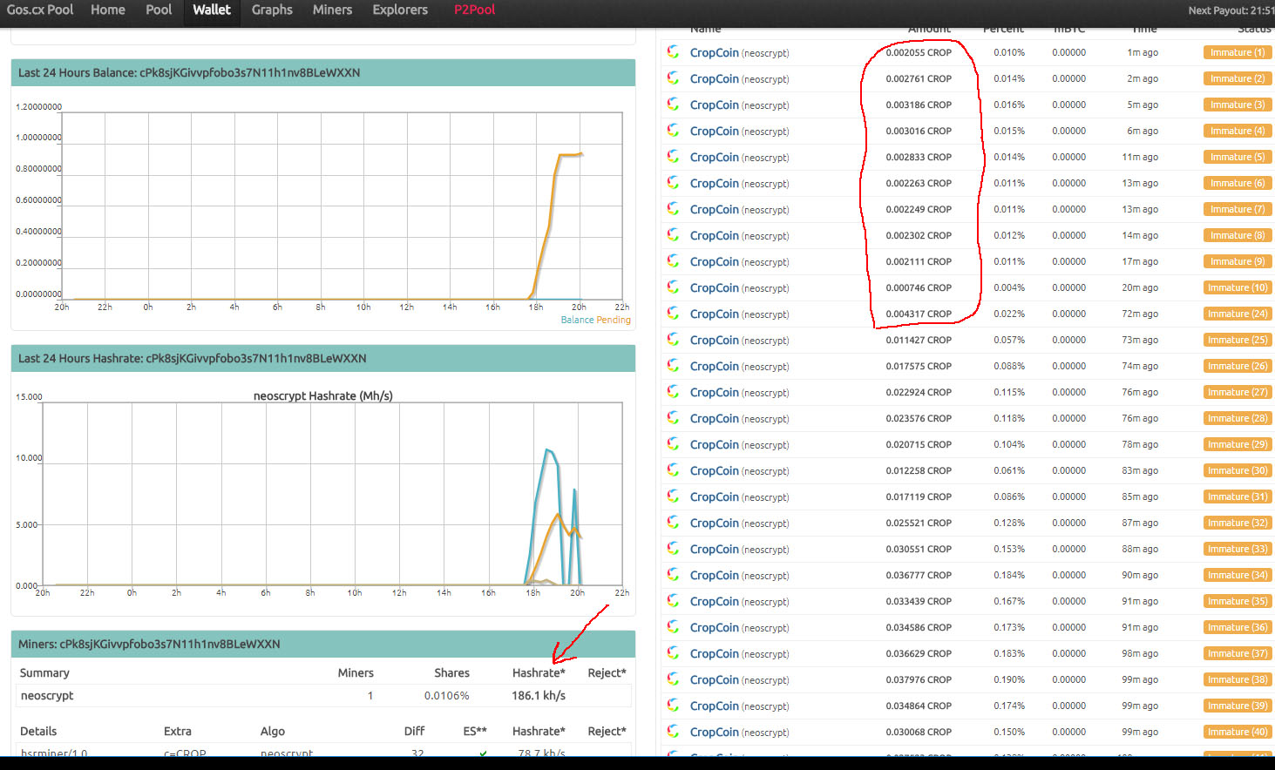
Task: Go to the Miners page
Action: [332, 10]
